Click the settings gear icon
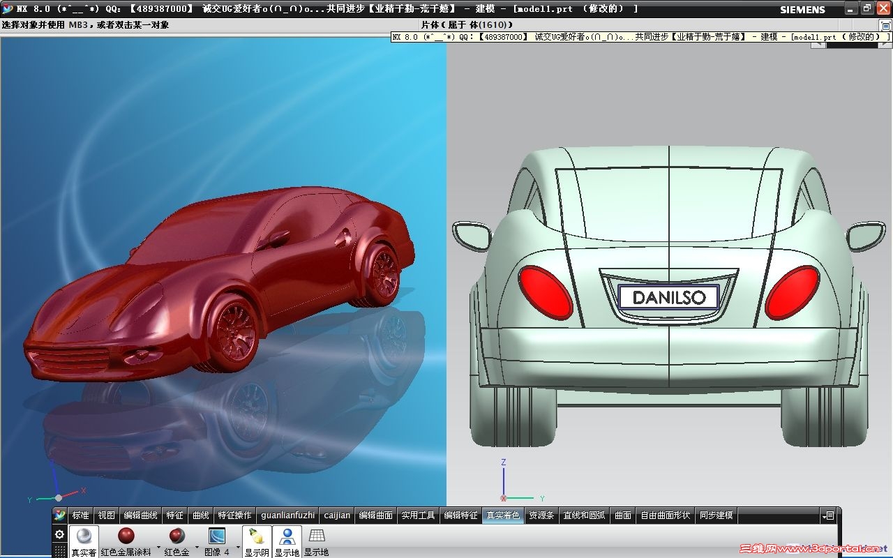Image resolution: width=893 pixels, height=558 pixels. click(60, 534)
